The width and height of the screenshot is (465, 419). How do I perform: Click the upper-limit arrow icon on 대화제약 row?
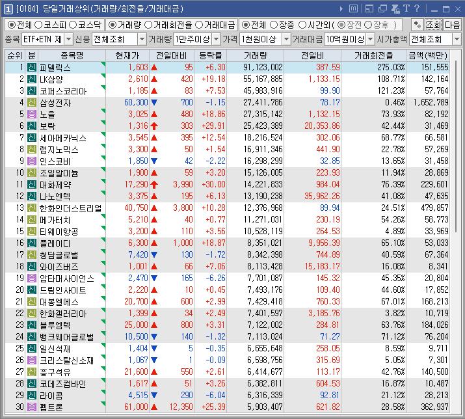(x=154, y=184)
